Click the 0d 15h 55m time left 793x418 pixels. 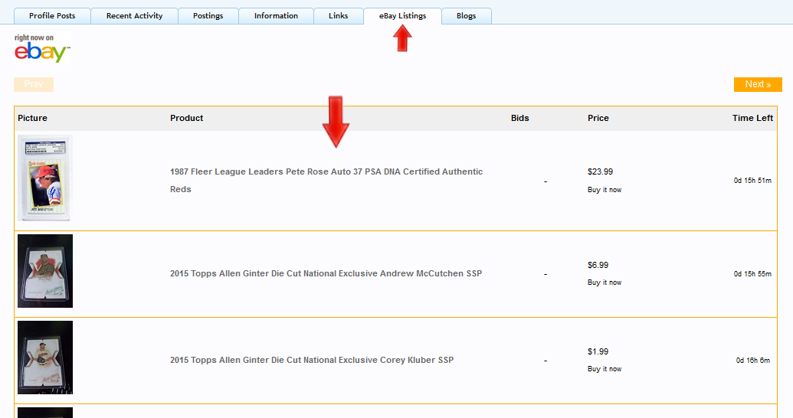click(x=752, y=274)
